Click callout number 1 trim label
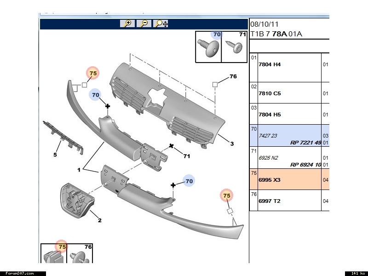Image resolution: width=368 pixels, height=276 pixels. 79,170
